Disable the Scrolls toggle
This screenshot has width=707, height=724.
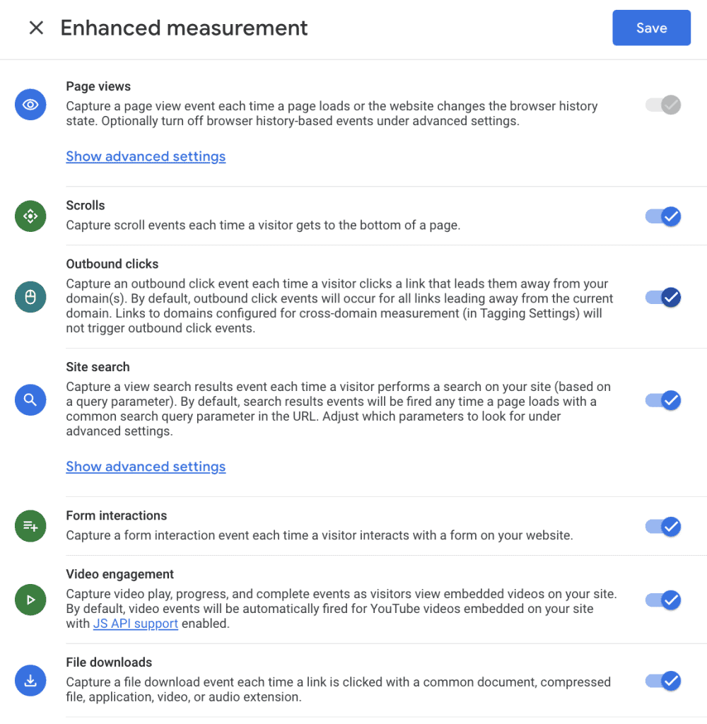663,216
